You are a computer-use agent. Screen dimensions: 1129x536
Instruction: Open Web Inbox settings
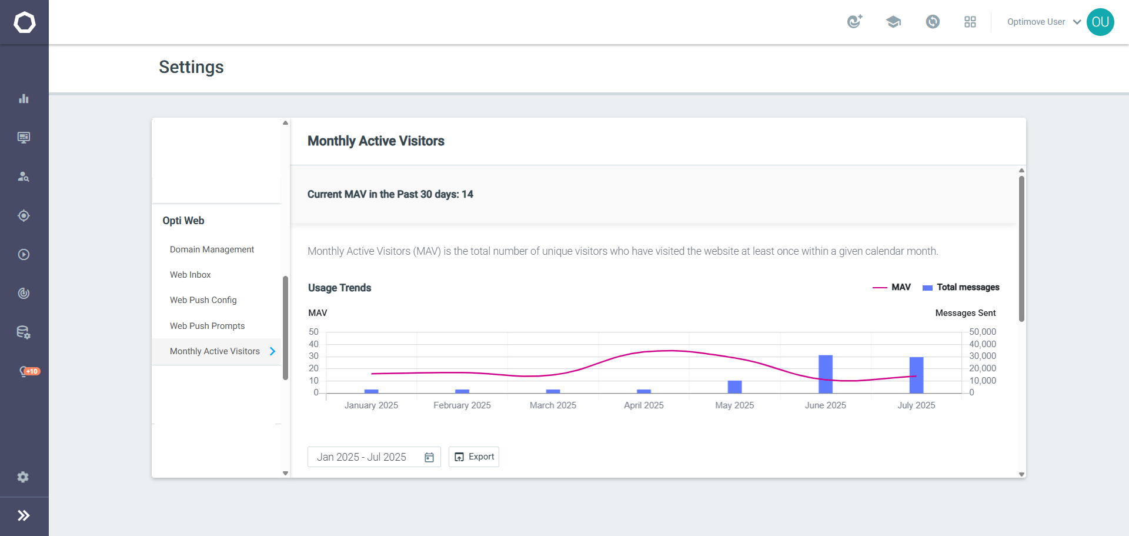pyautogui.click(x=190, y=275)
